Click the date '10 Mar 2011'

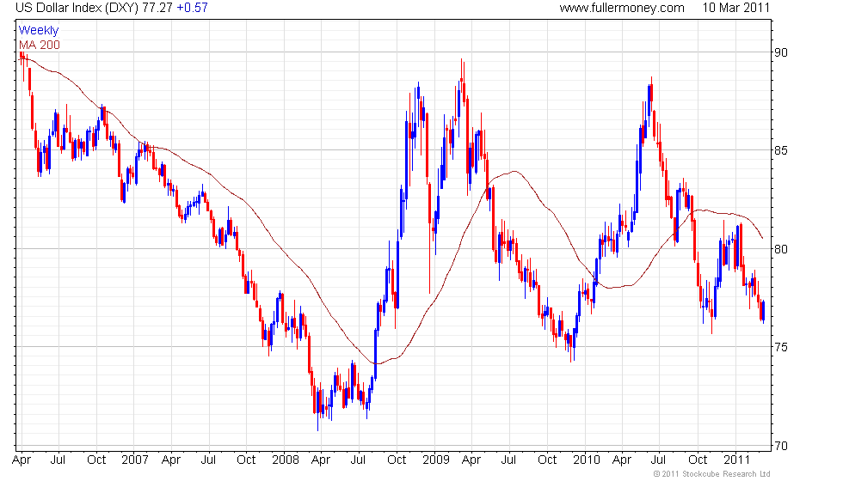[735, 8]
